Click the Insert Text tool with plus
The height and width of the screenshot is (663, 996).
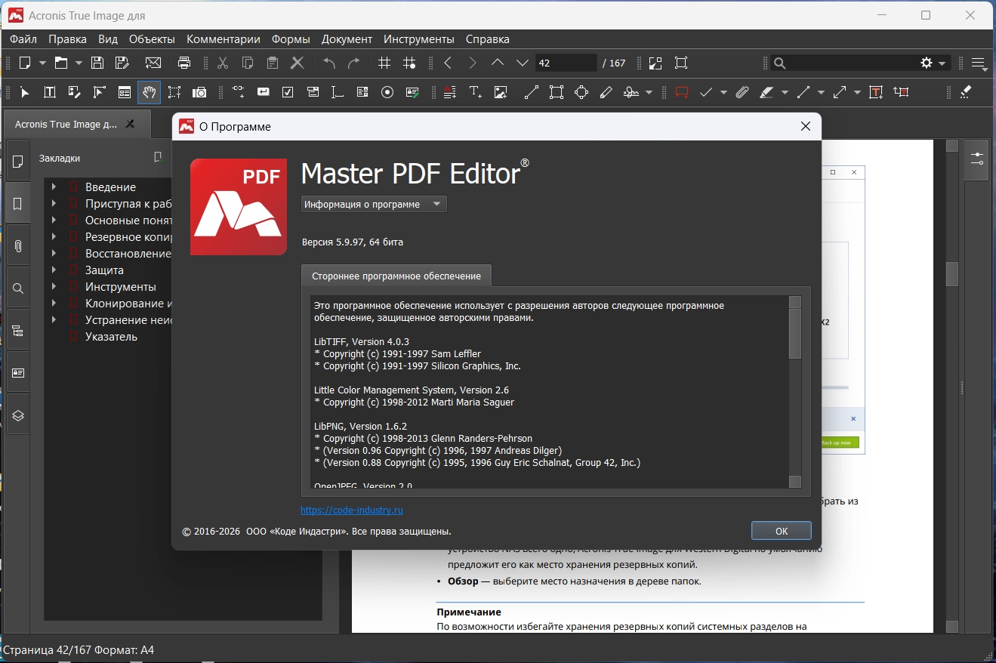(x=476, y=92)
